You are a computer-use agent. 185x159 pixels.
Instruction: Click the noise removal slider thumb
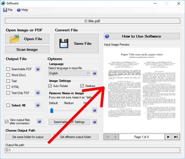(x=52, y=111)
